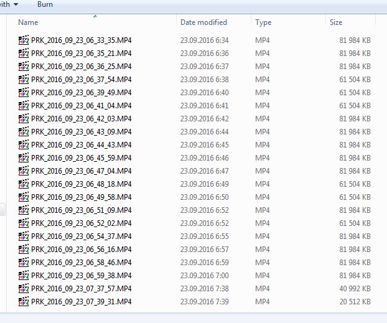387x323 pixels.
Task: Select file name PRK_2016_09_23_06_35_21.MP4
Action: (x=81, y=53)
